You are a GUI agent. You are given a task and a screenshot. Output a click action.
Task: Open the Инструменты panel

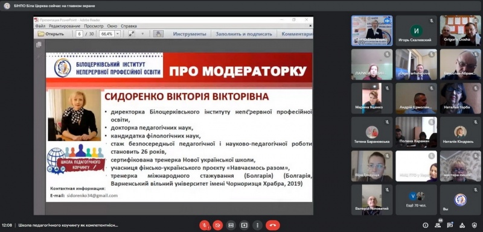coord(190,34)
